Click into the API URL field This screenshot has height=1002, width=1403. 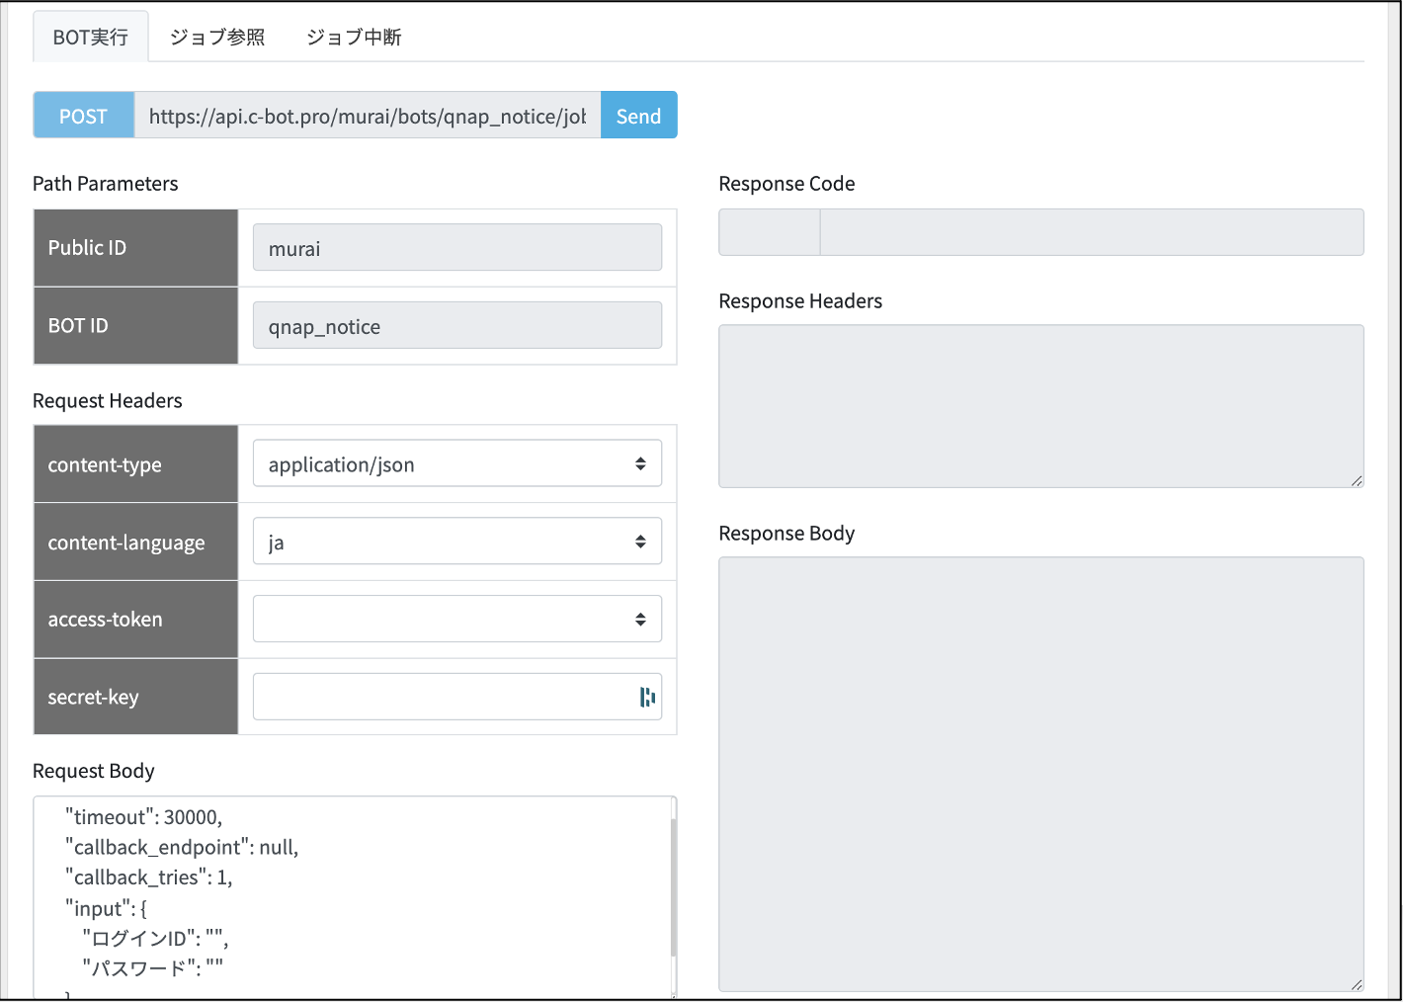click(x=368, y=116)
